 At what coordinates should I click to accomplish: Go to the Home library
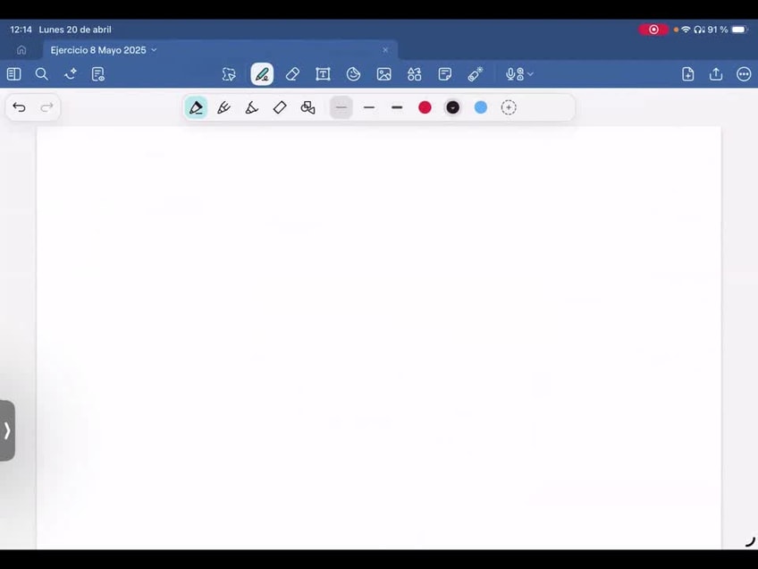tap(21, 50)
